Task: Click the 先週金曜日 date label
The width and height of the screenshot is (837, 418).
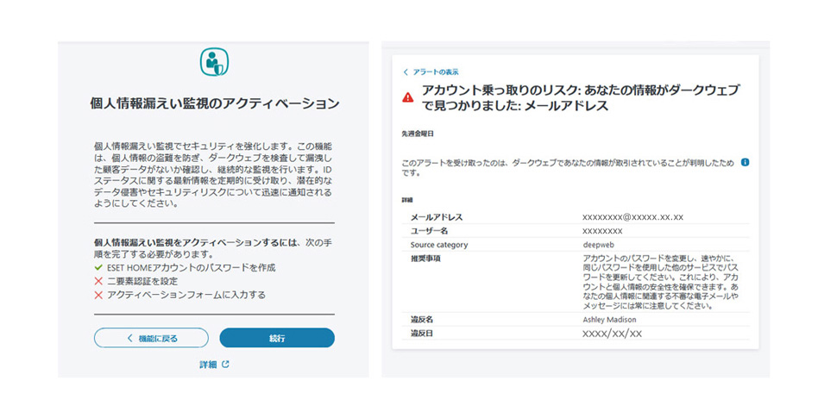Action: tap(418, 134)
